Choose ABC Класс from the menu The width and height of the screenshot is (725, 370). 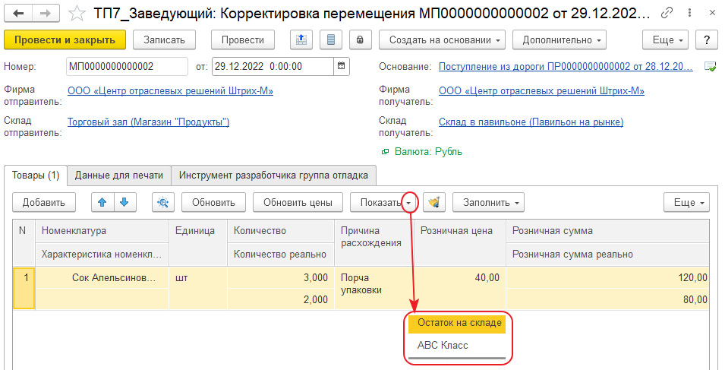pyautogui.click(x=443, y=345)
